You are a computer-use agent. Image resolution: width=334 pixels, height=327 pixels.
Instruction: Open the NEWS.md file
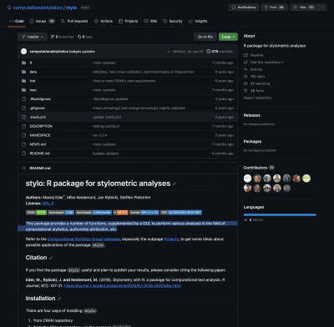(38, 144)
